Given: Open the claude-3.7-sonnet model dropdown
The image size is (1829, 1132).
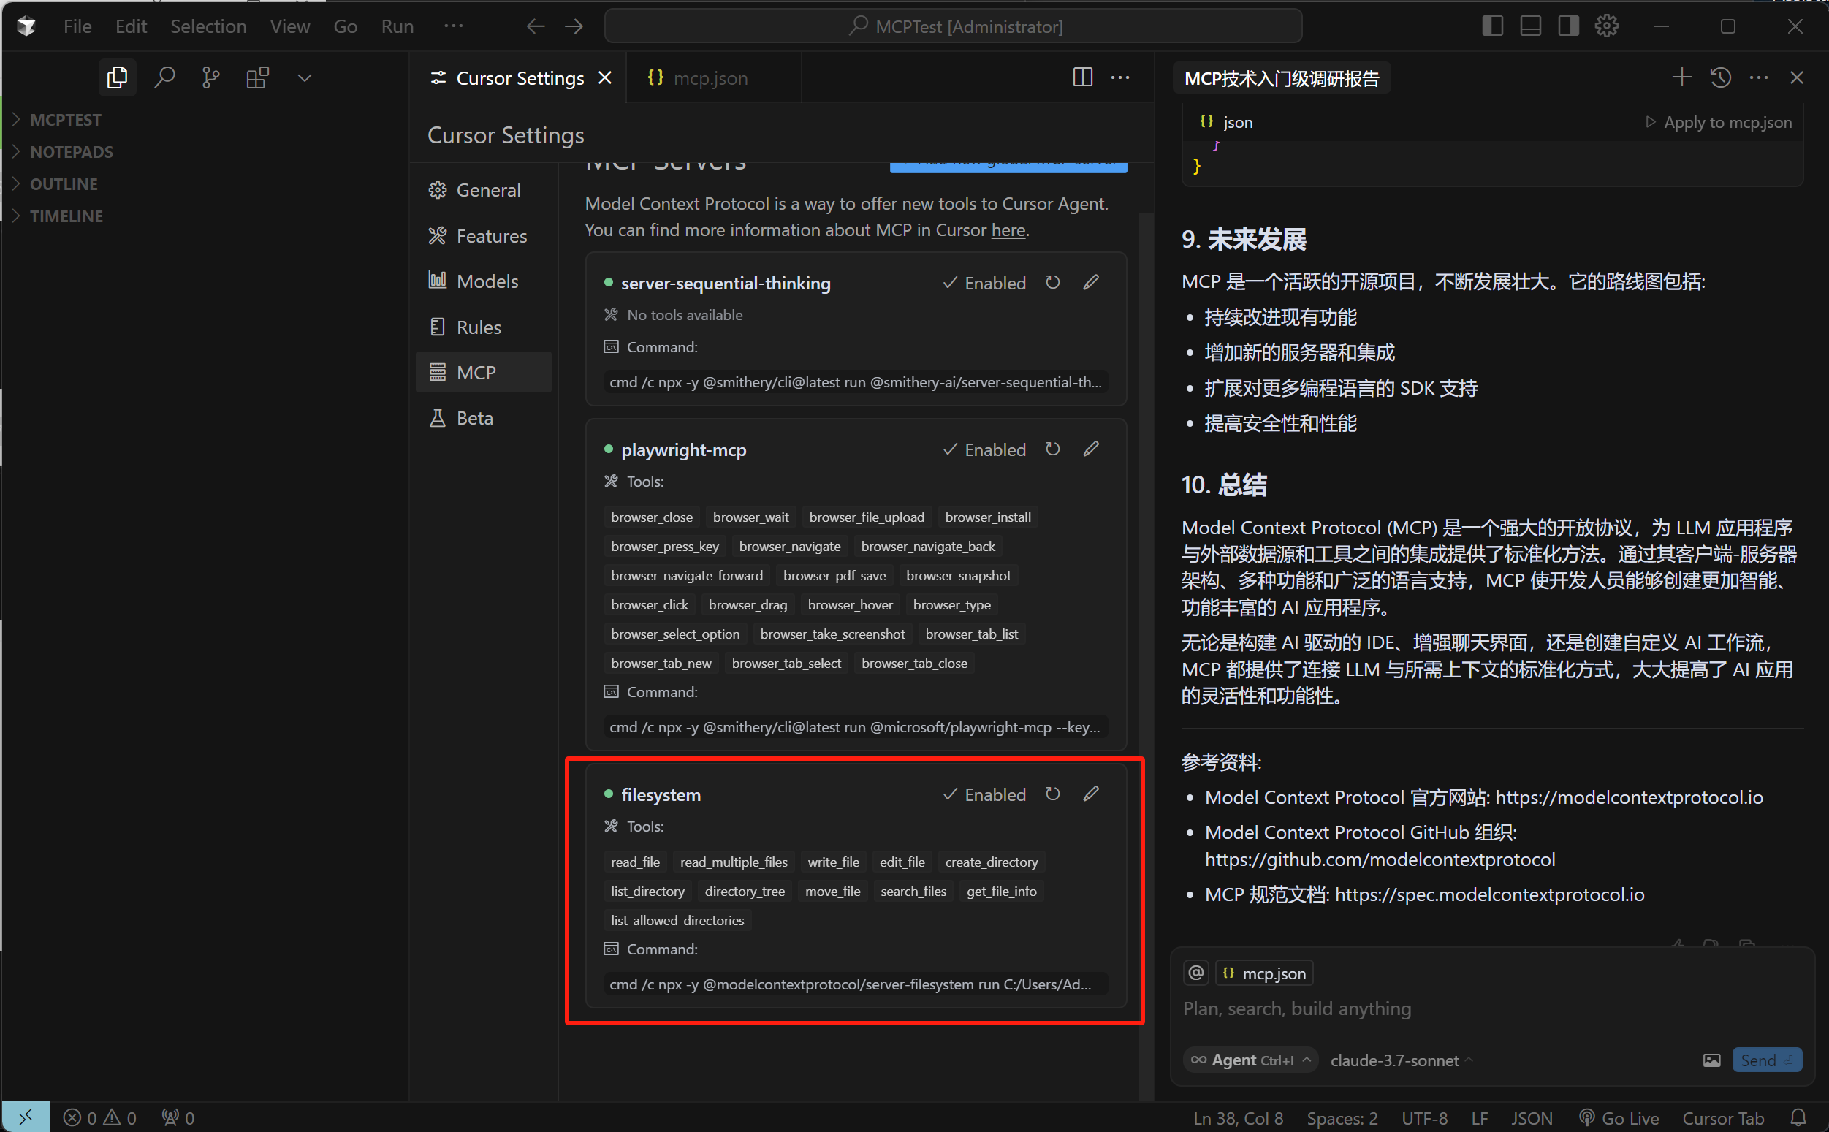Looking at the screenshot, I should click(x=1401, y=1060).
